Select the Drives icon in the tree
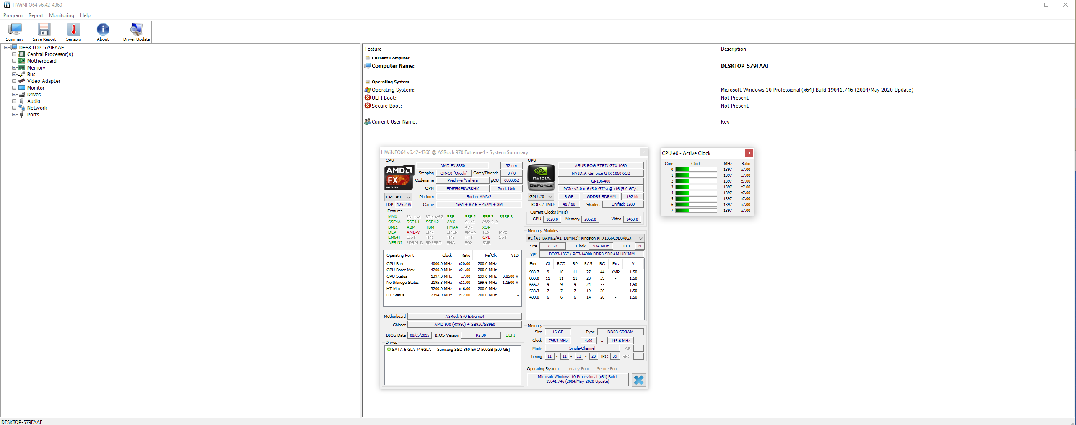Image resolution: width=1076 pixels, height=425 pixels. (22, 95)
